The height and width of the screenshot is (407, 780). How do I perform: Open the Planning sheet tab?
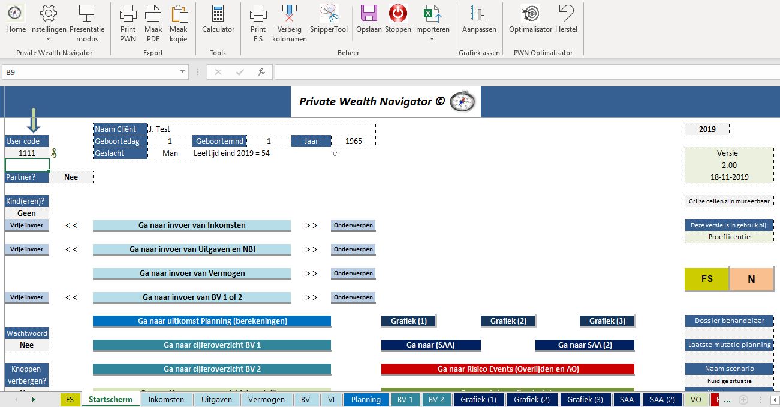coord(366,400)
